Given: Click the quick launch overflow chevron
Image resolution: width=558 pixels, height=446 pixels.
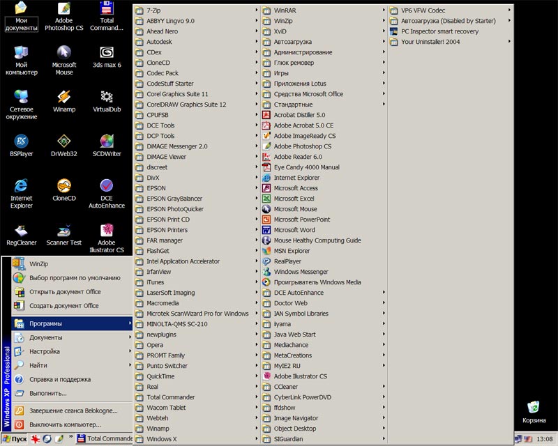Looking at the screenshot, I should coord(70,436).
